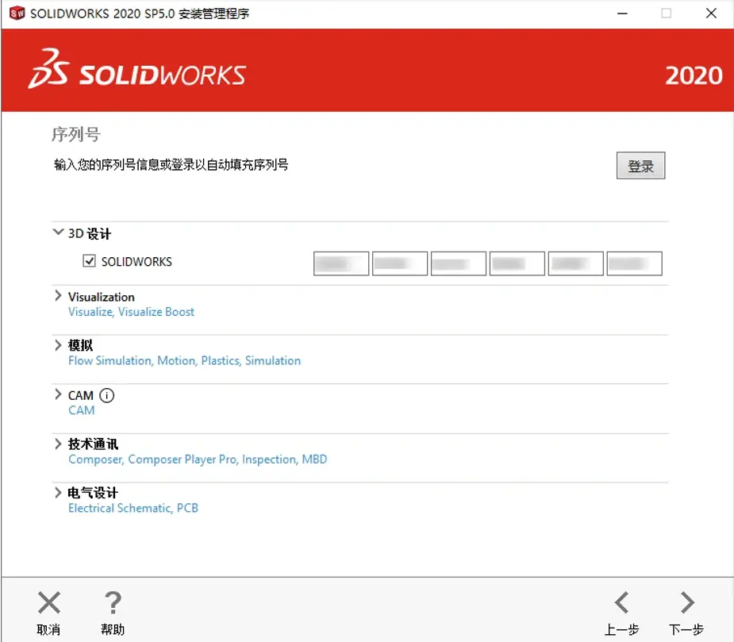Click the 序列号 heading text
This screenshot has width=734, height=642.
click(x=76, y=134)
